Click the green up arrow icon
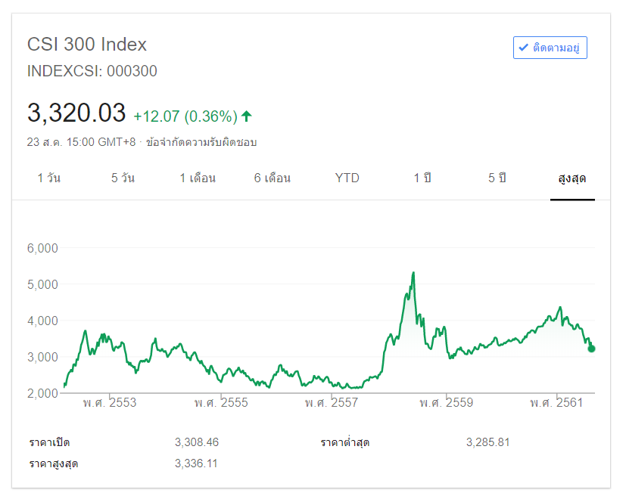 (247, 116)
